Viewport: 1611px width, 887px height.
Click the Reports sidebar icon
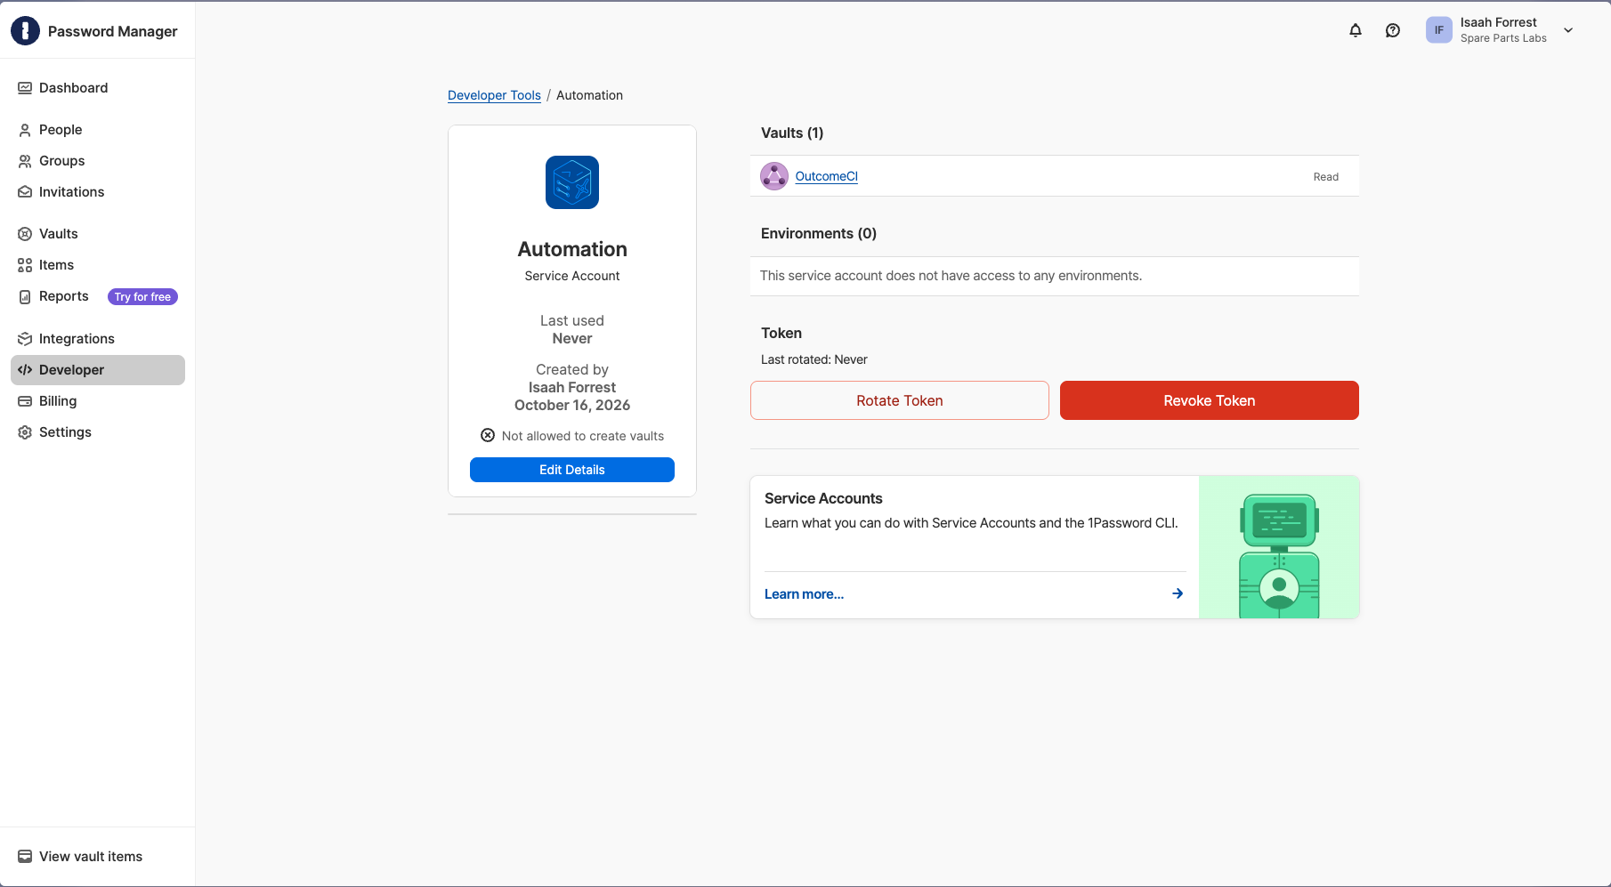(25, 296)
